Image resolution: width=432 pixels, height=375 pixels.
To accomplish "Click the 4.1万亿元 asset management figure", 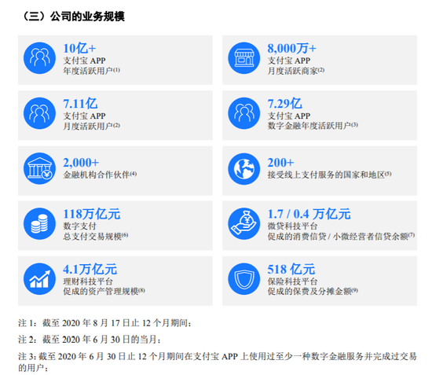I will 90,270.
